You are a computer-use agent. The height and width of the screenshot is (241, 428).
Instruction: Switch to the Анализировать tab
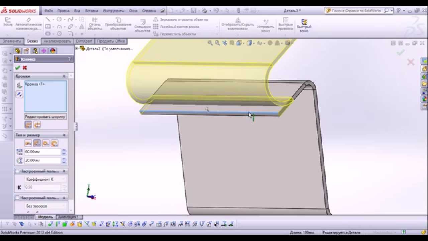pos(57,41)
